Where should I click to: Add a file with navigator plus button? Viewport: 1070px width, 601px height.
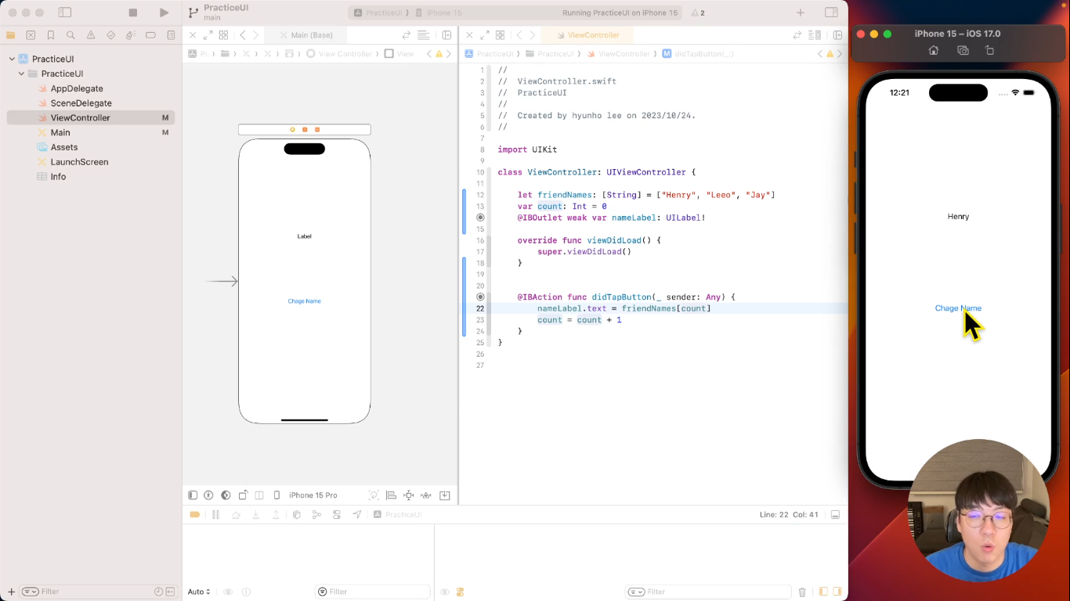click(x=11, y=592)
